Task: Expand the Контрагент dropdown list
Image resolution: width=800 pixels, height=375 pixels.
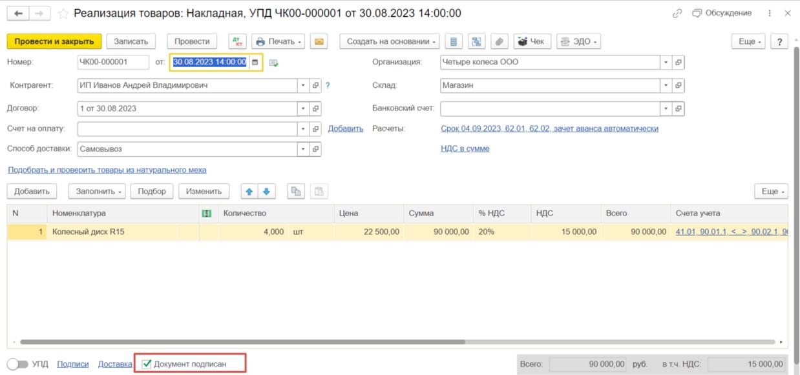Action: (303, 85)
